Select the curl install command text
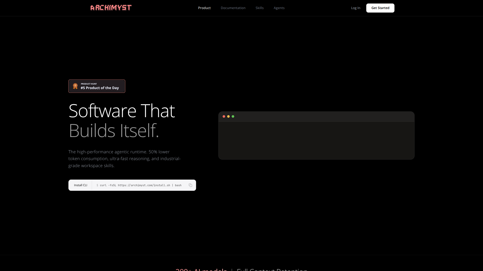 tap(139, 185)
